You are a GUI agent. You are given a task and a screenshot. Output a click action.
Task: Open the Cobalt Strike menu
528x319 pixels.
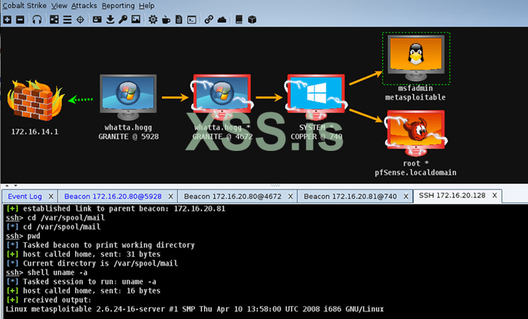click(24, 6)
